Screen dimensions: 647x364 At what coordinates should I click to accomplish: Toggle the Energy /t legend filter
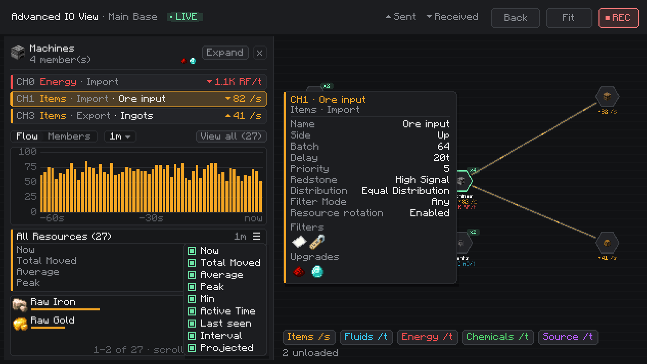[x=427, y=337]
